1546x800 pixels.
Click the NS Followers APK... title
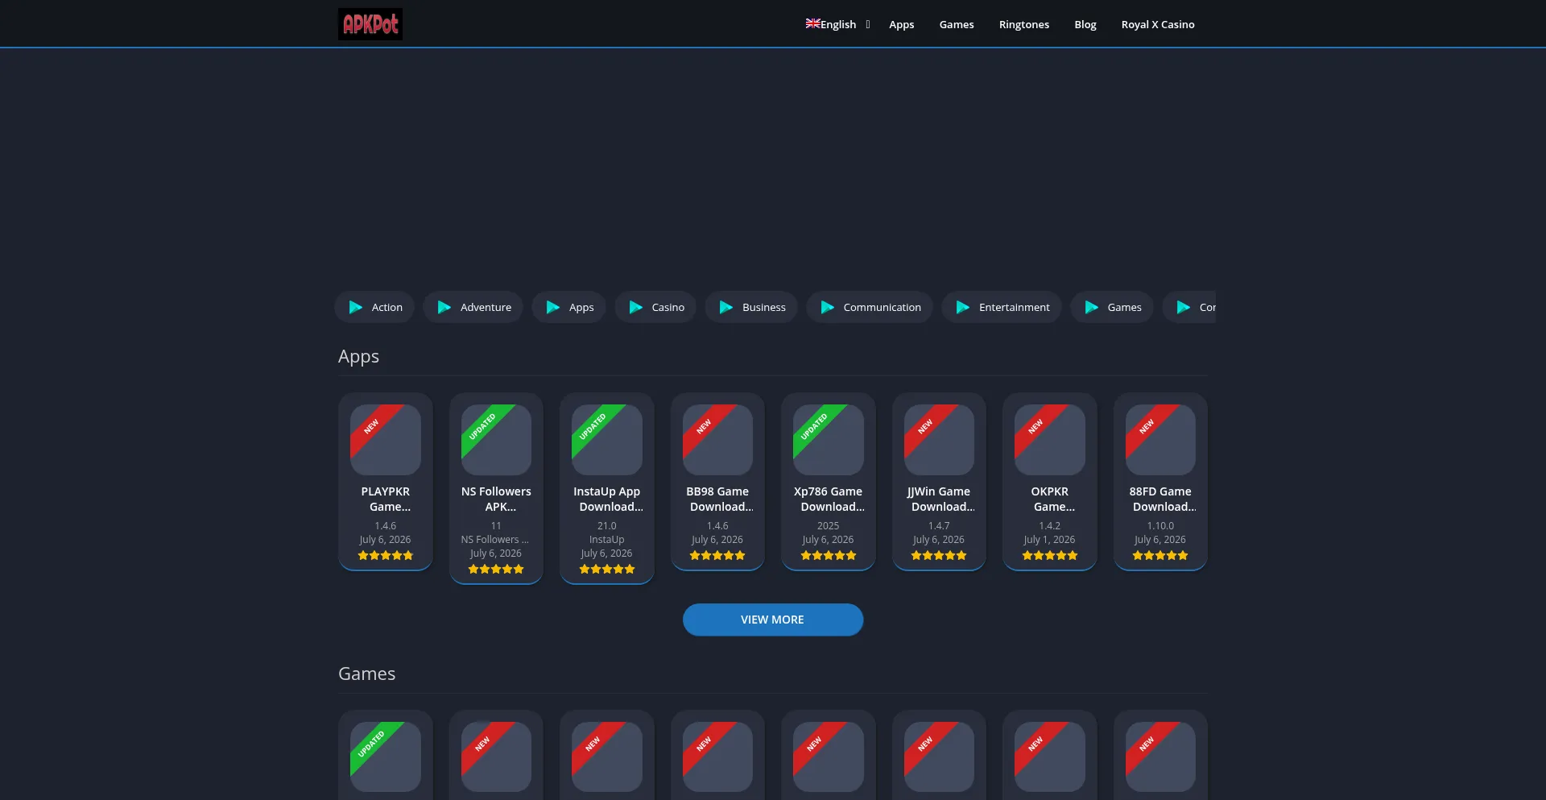(x=496, y=499)
